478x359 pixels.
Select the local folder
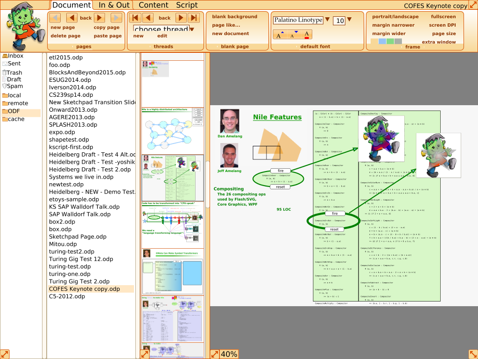(12, 95)
